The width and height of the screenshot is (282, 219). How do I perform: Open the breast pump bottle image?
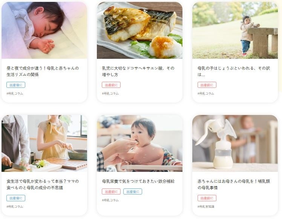235,143
